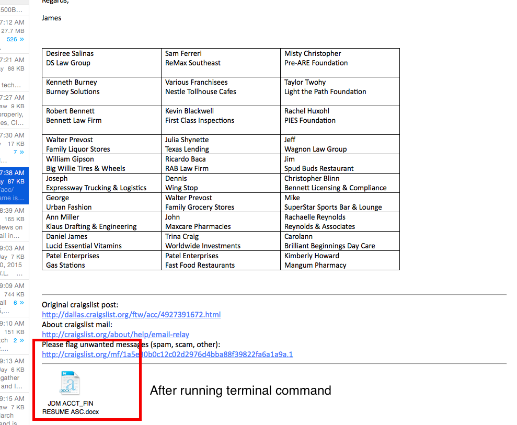Select the 8:39 AM 165 KB message
Viewport: 517px width, 425px height.
[14, 223]
